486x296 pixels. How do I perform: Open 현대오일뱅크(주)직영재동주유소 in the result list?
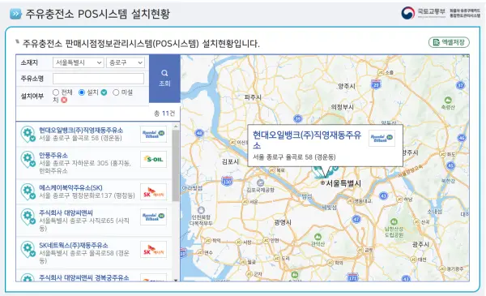(x=81, y=130)
